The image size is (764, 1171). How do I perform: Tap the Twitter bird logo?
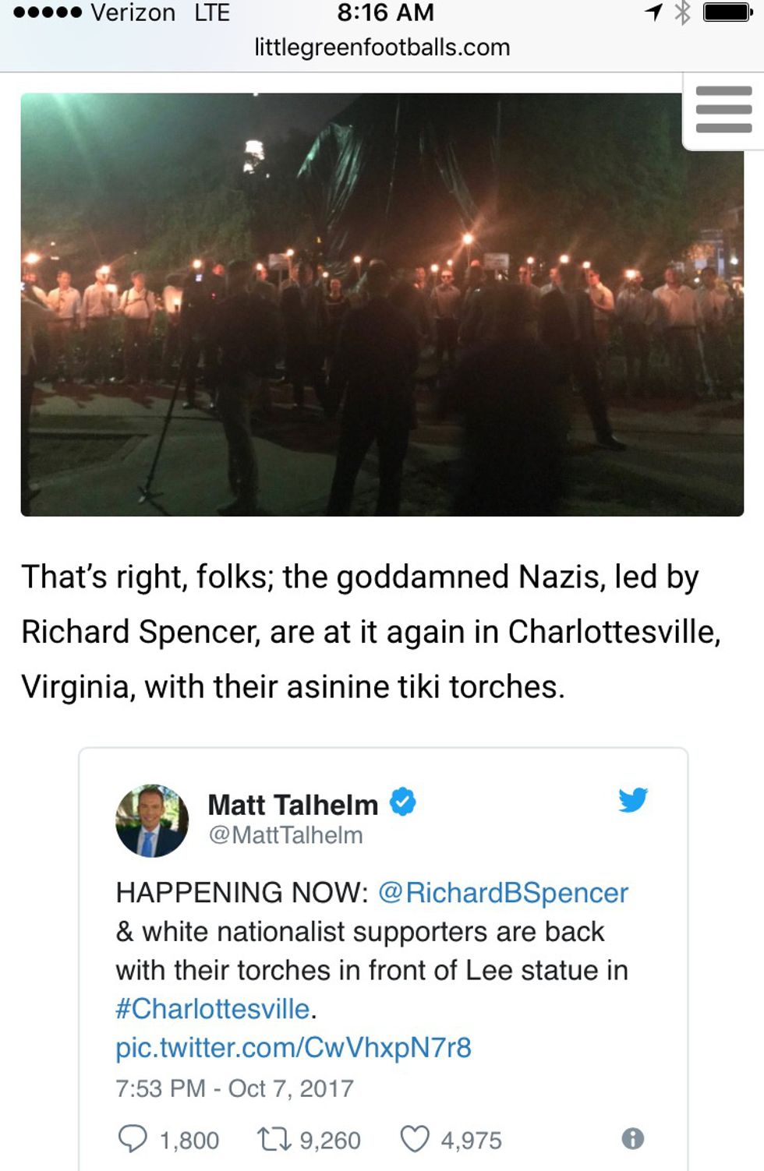(633, 800)
